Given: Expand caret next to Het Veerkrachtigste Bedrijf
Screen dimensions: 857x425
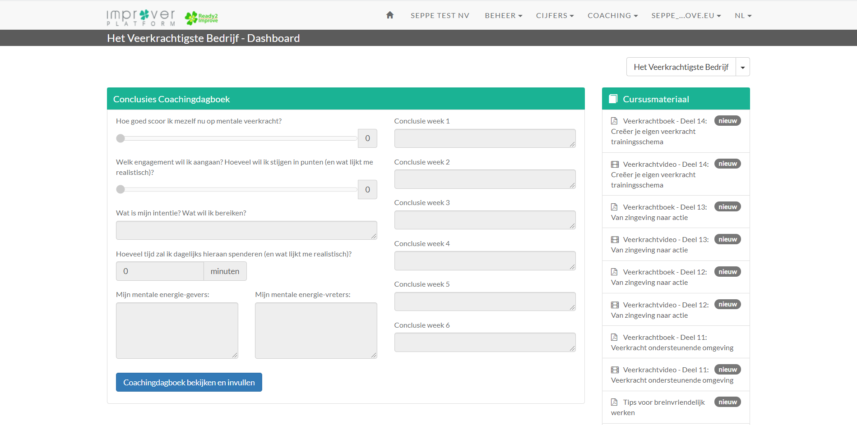Looking at the screenshot, I should click(x=742, y=67).
